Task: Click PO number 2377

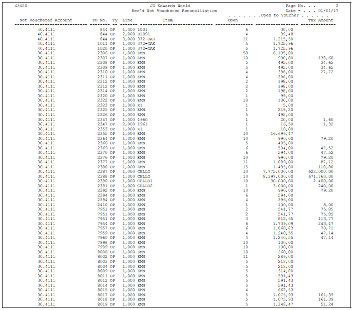Action: tap(102, 162)
